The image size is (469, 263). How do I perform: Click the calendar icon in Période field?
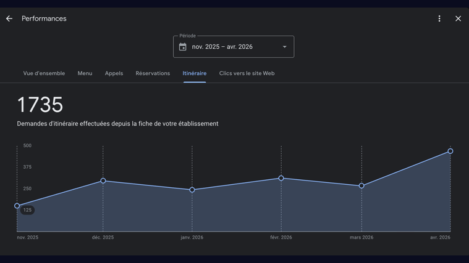click(x=183, y=47)
